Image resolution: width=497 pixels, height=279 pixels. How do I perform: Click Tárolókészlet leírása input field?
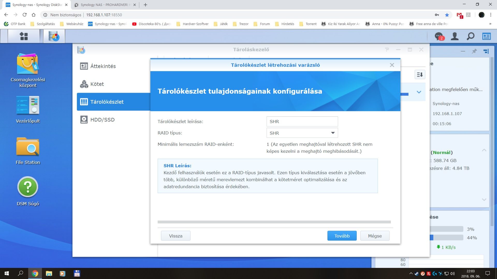pyautogui.click(x=302, y=121)
